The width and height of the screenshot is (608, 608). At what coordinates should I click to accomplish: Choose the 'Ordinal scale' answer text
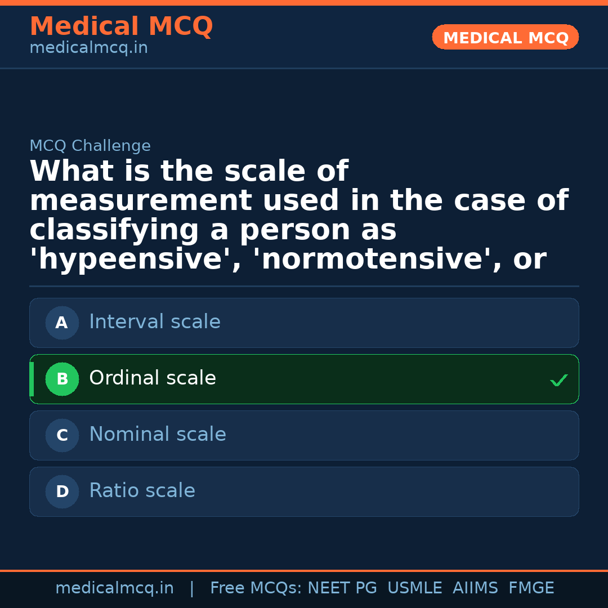pos(153,378)
